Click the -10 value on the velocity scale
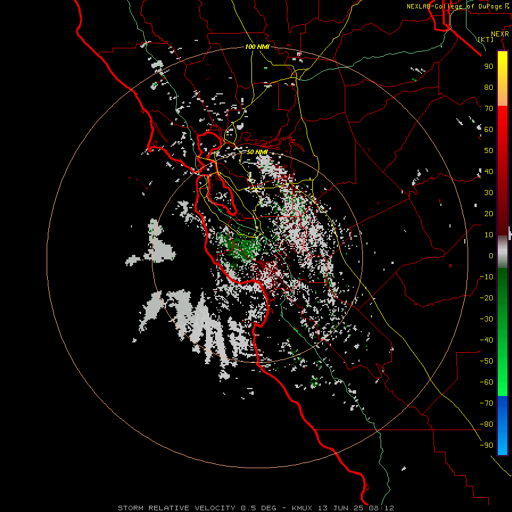Screen dimensions: 512x512 coord(486,277)
